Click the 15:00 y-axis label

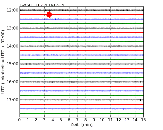pyautogui.click(x=13, y=64)
